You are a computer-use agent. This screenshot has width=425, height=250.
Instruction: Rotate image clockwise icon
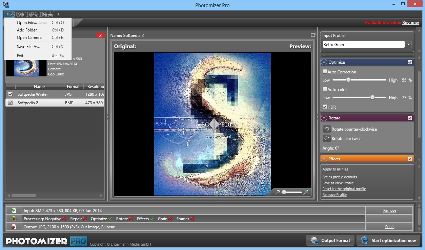327,138
